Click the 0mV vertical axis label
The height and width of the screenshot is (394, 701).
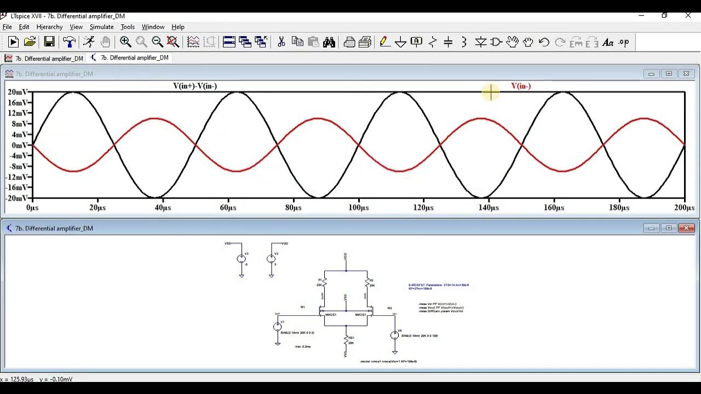click(x=20, y=145)
